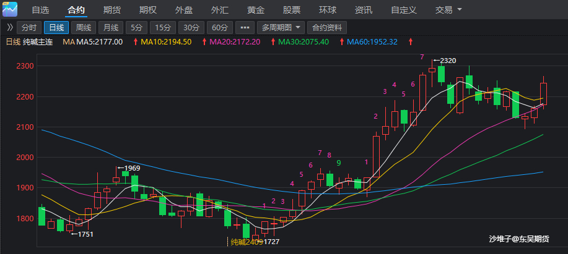Screen dimensions: 568x254
Task: Click the MA10:2194.50 value
Action: [166, 42]
